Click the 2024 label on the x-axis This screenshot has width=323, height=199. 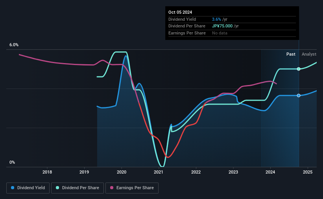270,172
